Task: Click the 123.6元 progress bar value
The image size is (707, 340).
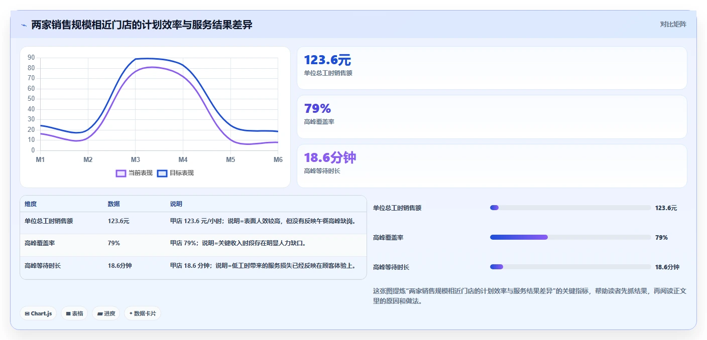Action: [666, 208]
